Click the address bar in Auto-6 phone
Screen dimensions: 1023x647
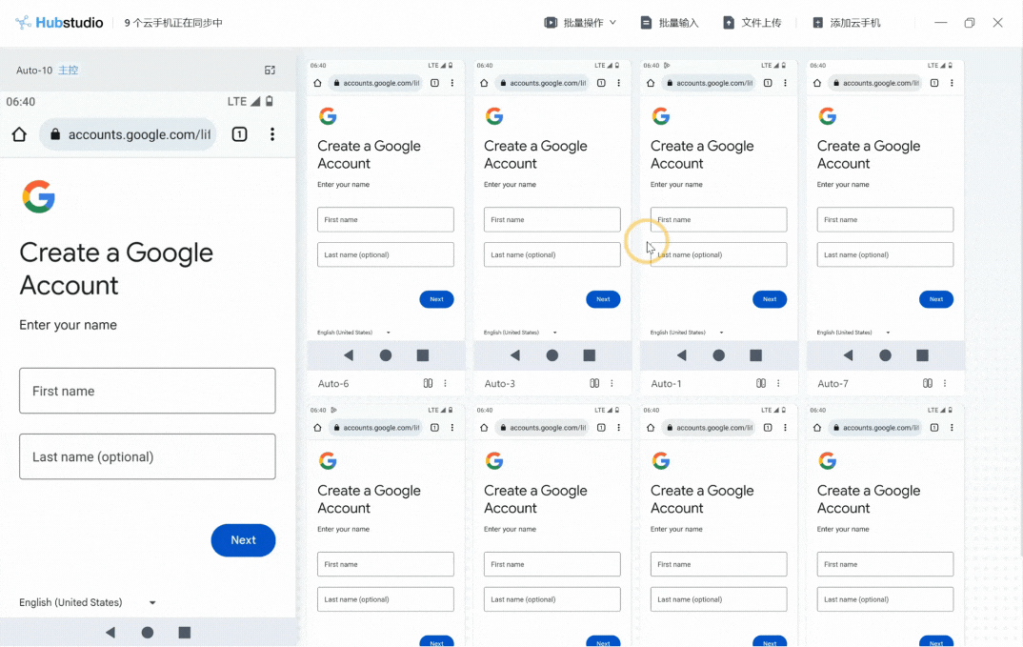tap(375, 83)
